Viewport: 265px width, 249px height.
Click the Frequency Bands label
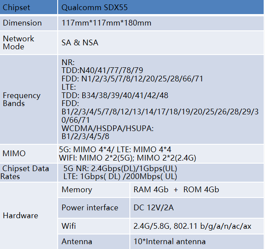coord(22,99)
